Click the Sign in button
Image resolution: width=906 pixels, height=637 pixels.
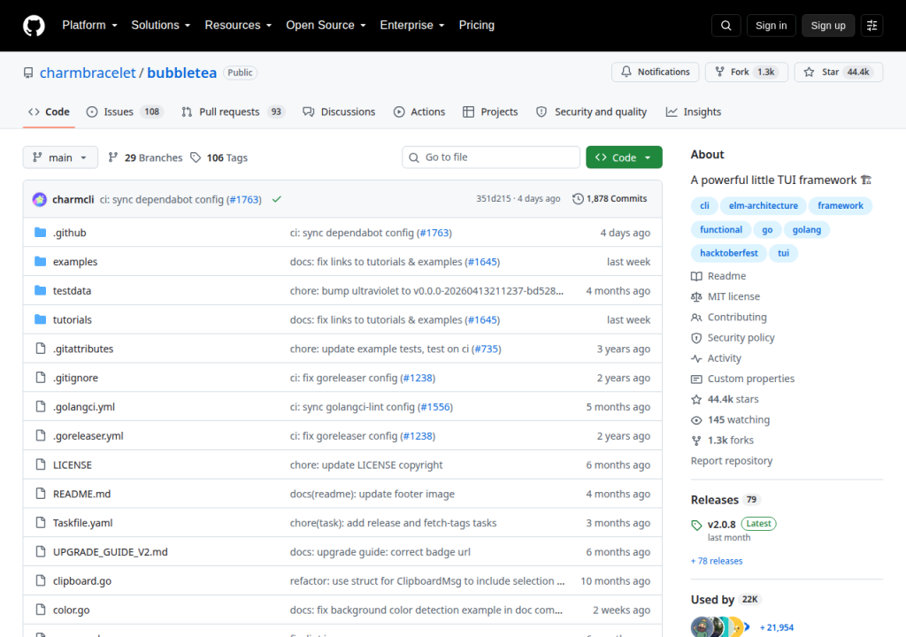(771, 26)
